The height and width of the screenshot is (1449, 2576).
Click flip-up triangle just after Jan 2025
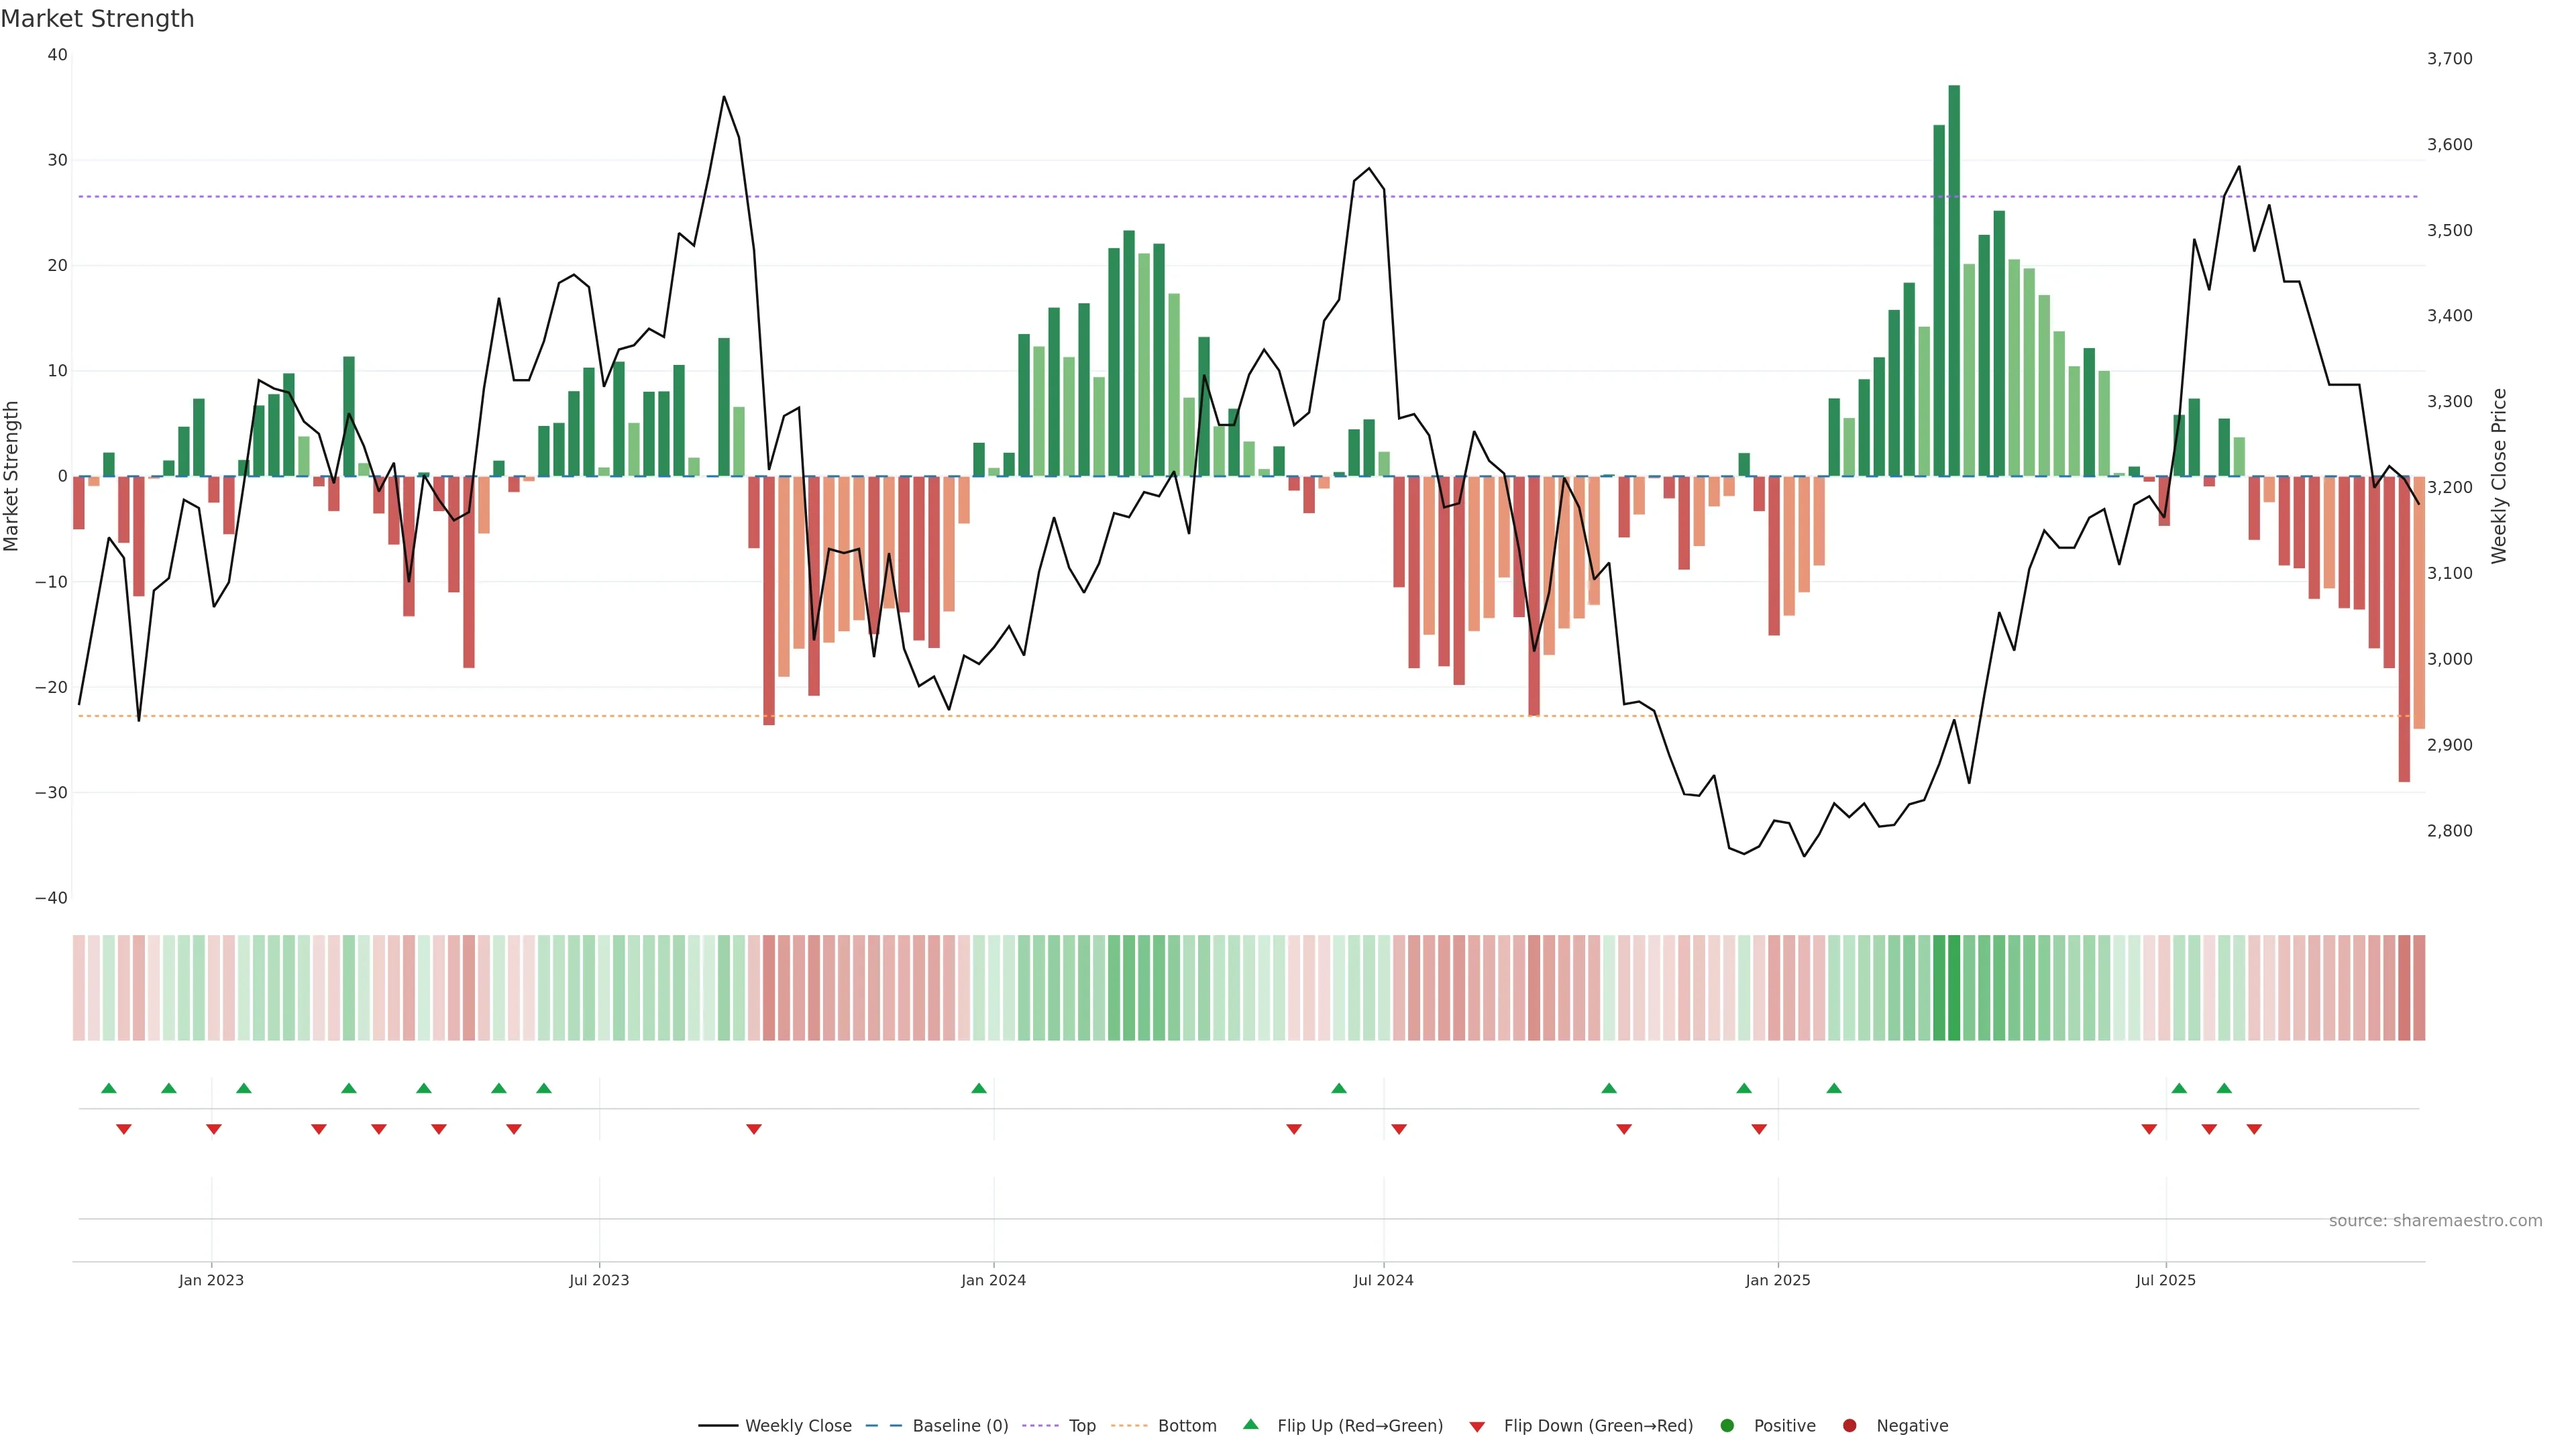(x=1834, y=1088)
